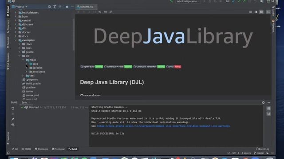
Task: Open the Event Log button
Action: coord(262,149)
